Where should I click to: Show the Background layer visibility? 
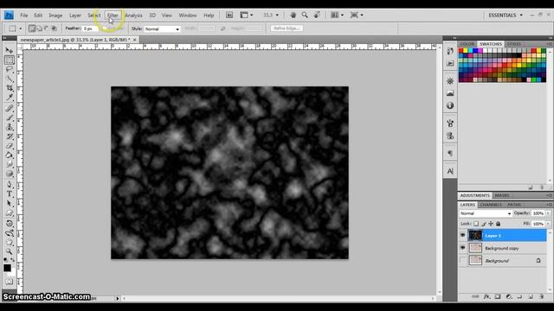pos(462,261)
